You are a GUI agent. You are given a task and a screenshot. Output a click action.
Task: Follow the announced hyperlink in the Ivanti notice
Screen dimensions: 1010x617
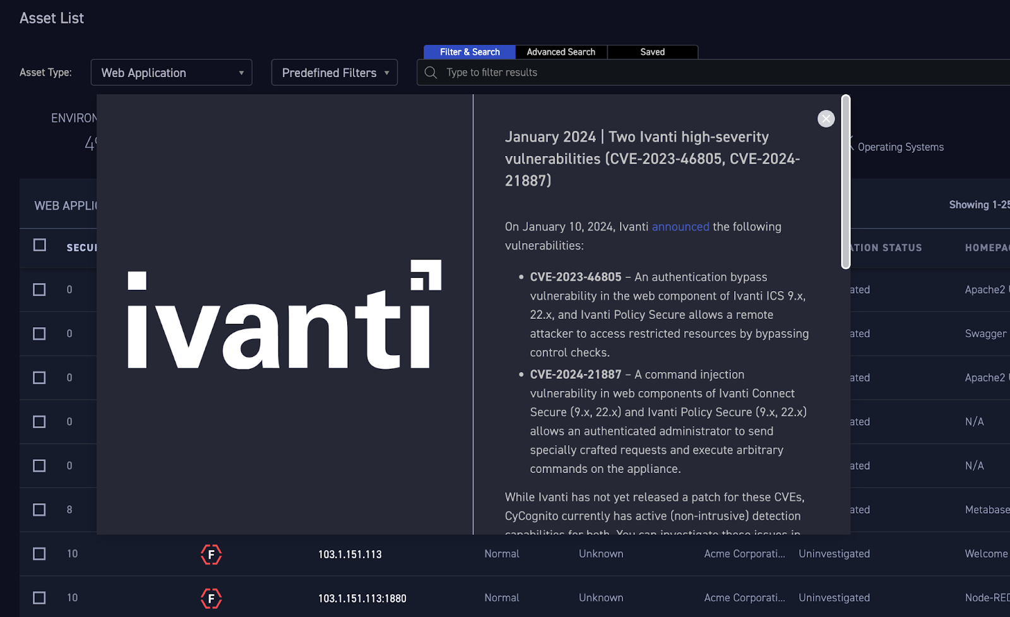680,226
